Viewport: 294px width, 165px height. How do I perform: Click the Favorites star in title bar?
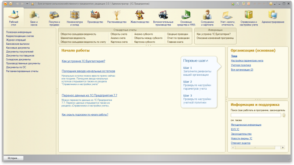tap(32, 4)
